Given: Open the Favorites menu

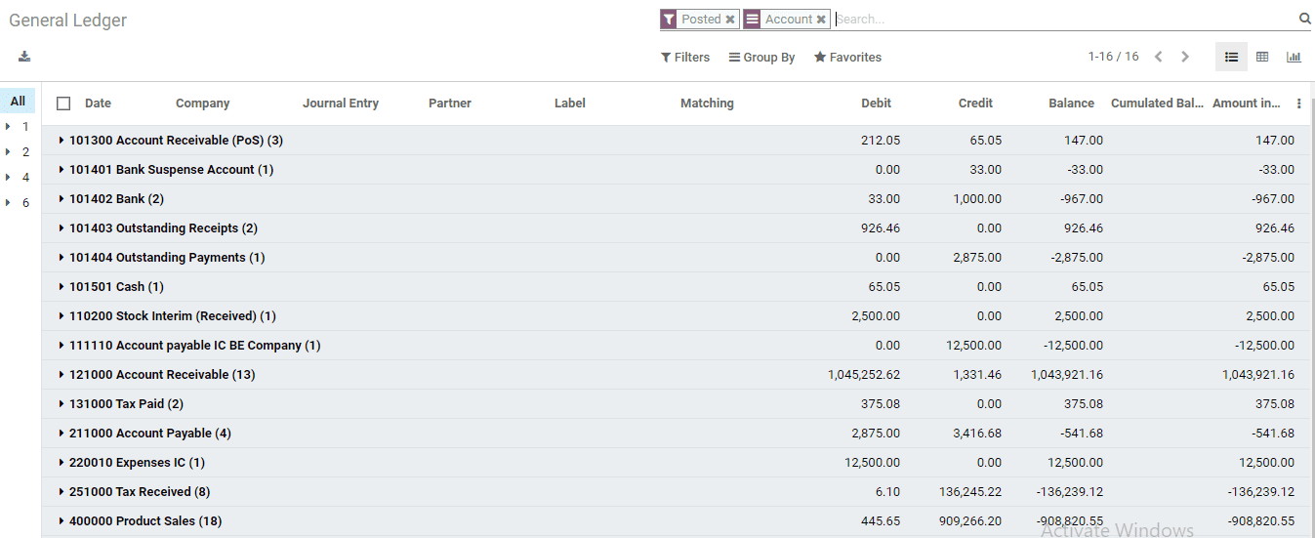Looking at the screenshot, I should pos(847,58).
